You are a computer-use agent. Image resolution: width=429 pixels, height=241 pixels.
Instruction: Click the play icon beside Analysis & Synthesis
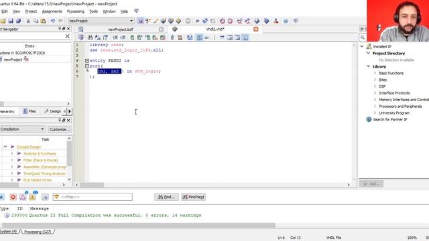(x=19, y=153)
